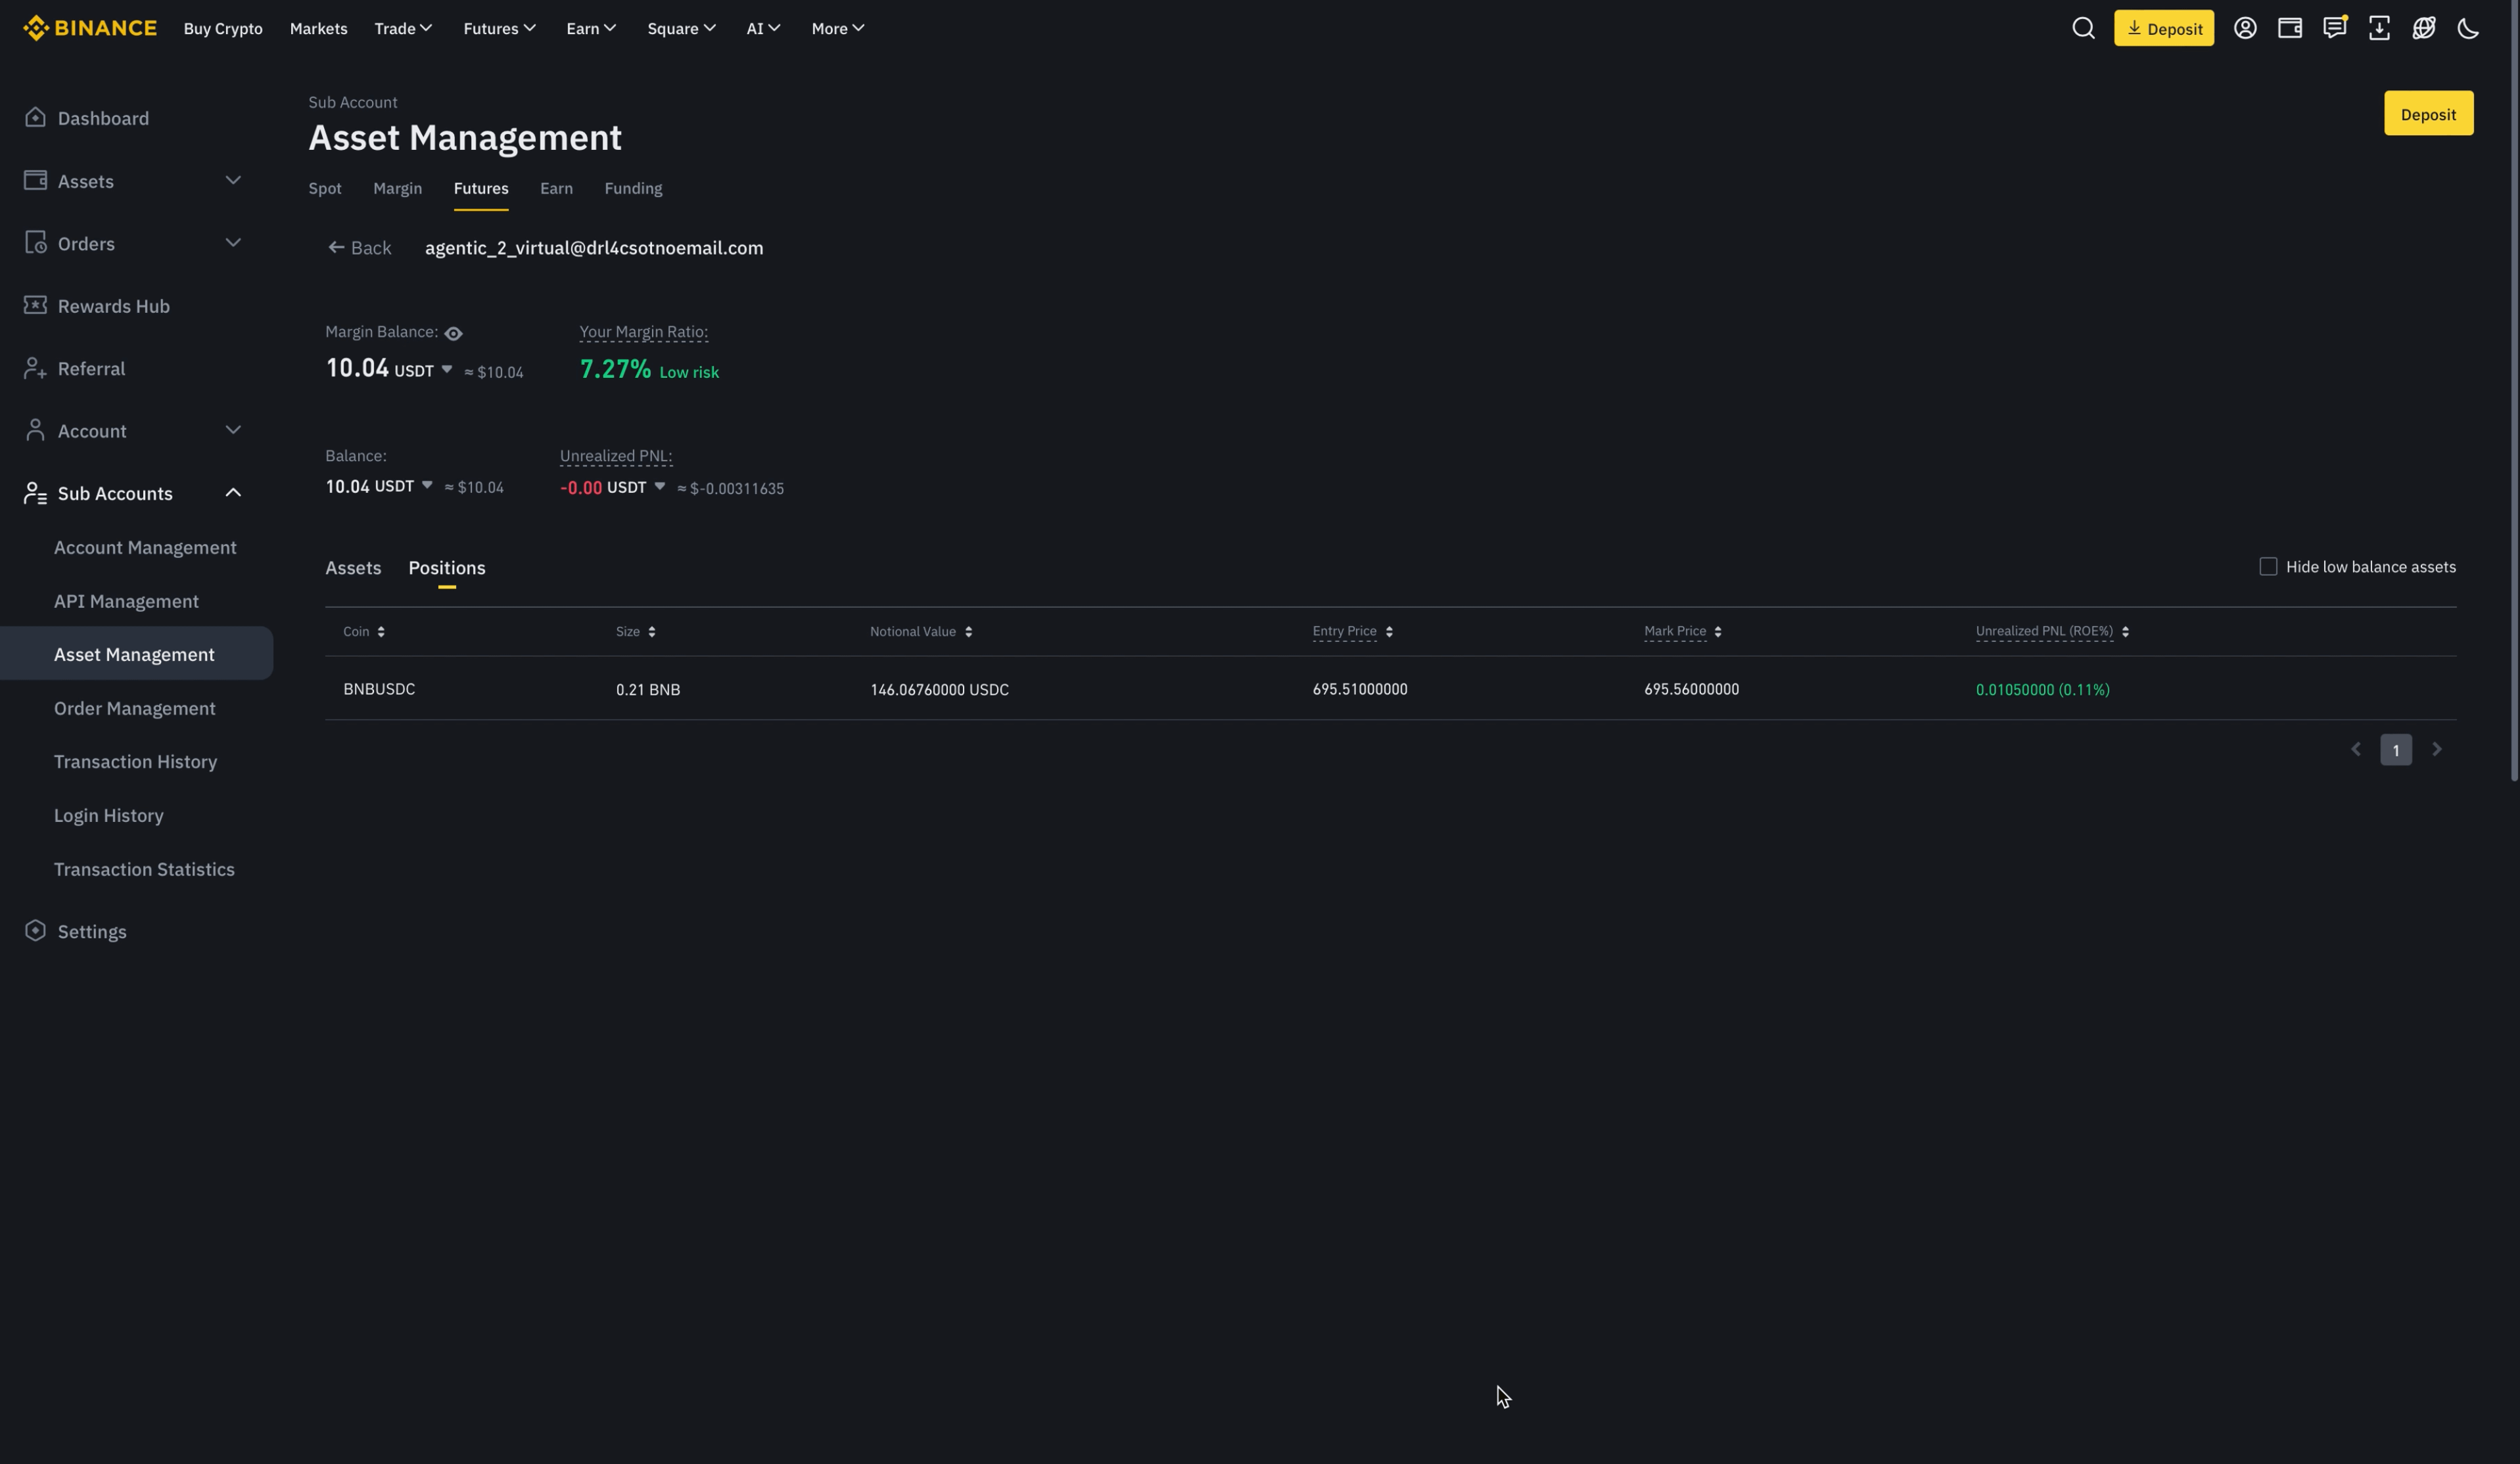
Task: Click the Orders icon in sidebar
Action: coord(35,243)
